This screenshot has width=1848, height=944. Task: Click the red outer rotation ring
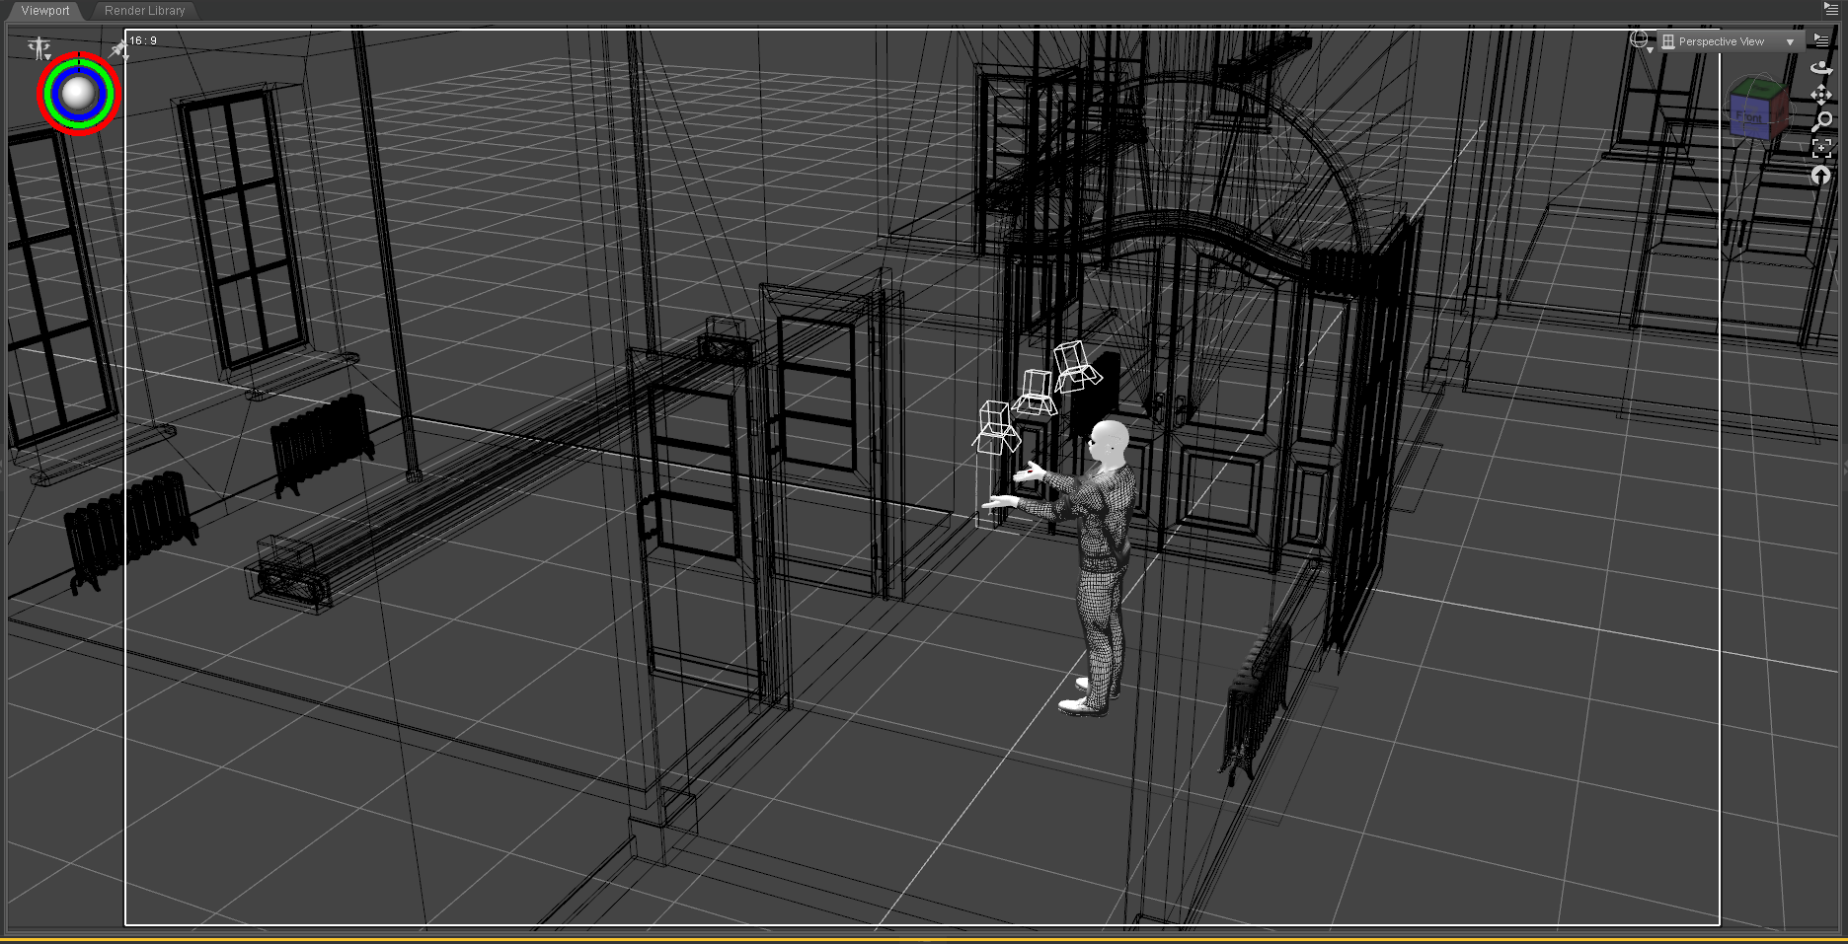(x=42, y=94)
